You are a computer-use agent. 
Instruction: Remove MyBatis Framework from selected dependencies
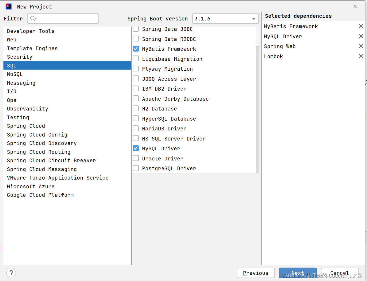(x=361, y=26)
